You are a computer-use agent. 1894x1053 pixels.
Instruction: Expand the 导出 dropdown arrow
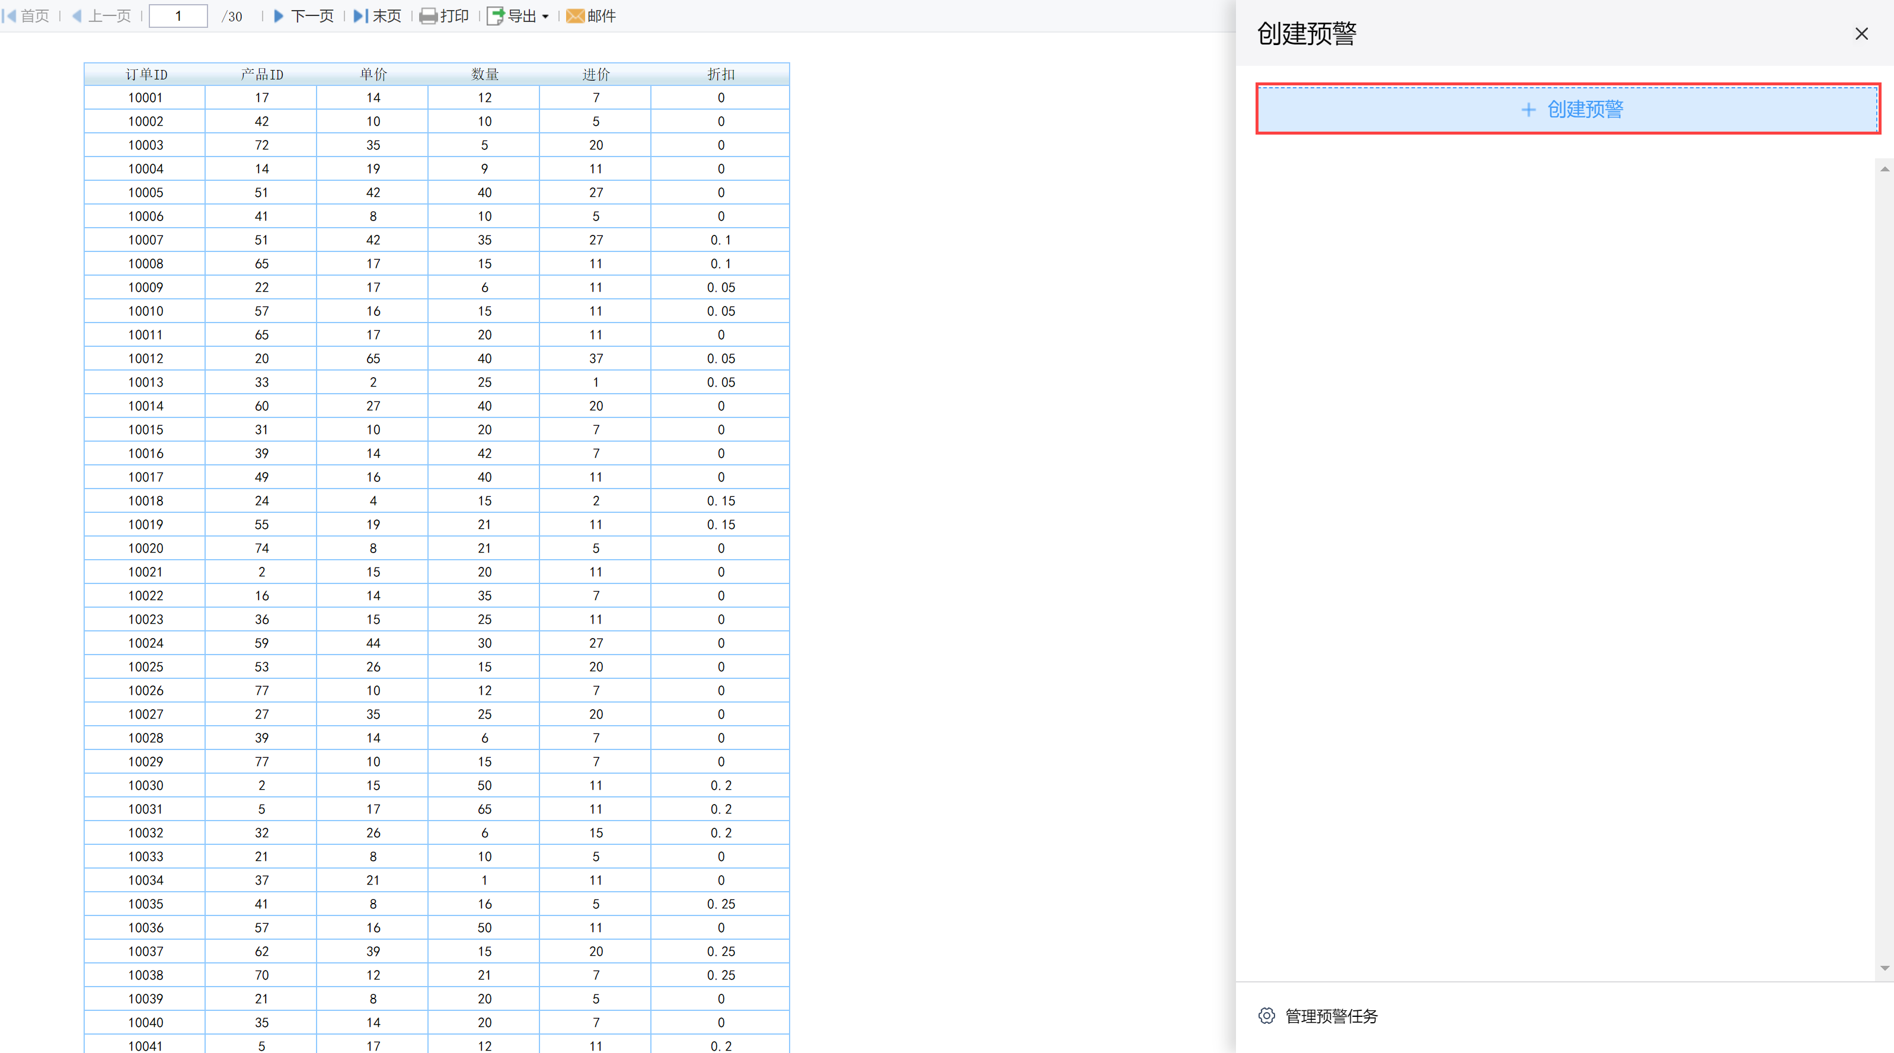pyautogui.click(x=545, y=17)
